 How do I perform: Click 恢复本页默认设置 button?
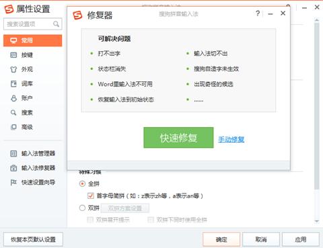(33, 239)
